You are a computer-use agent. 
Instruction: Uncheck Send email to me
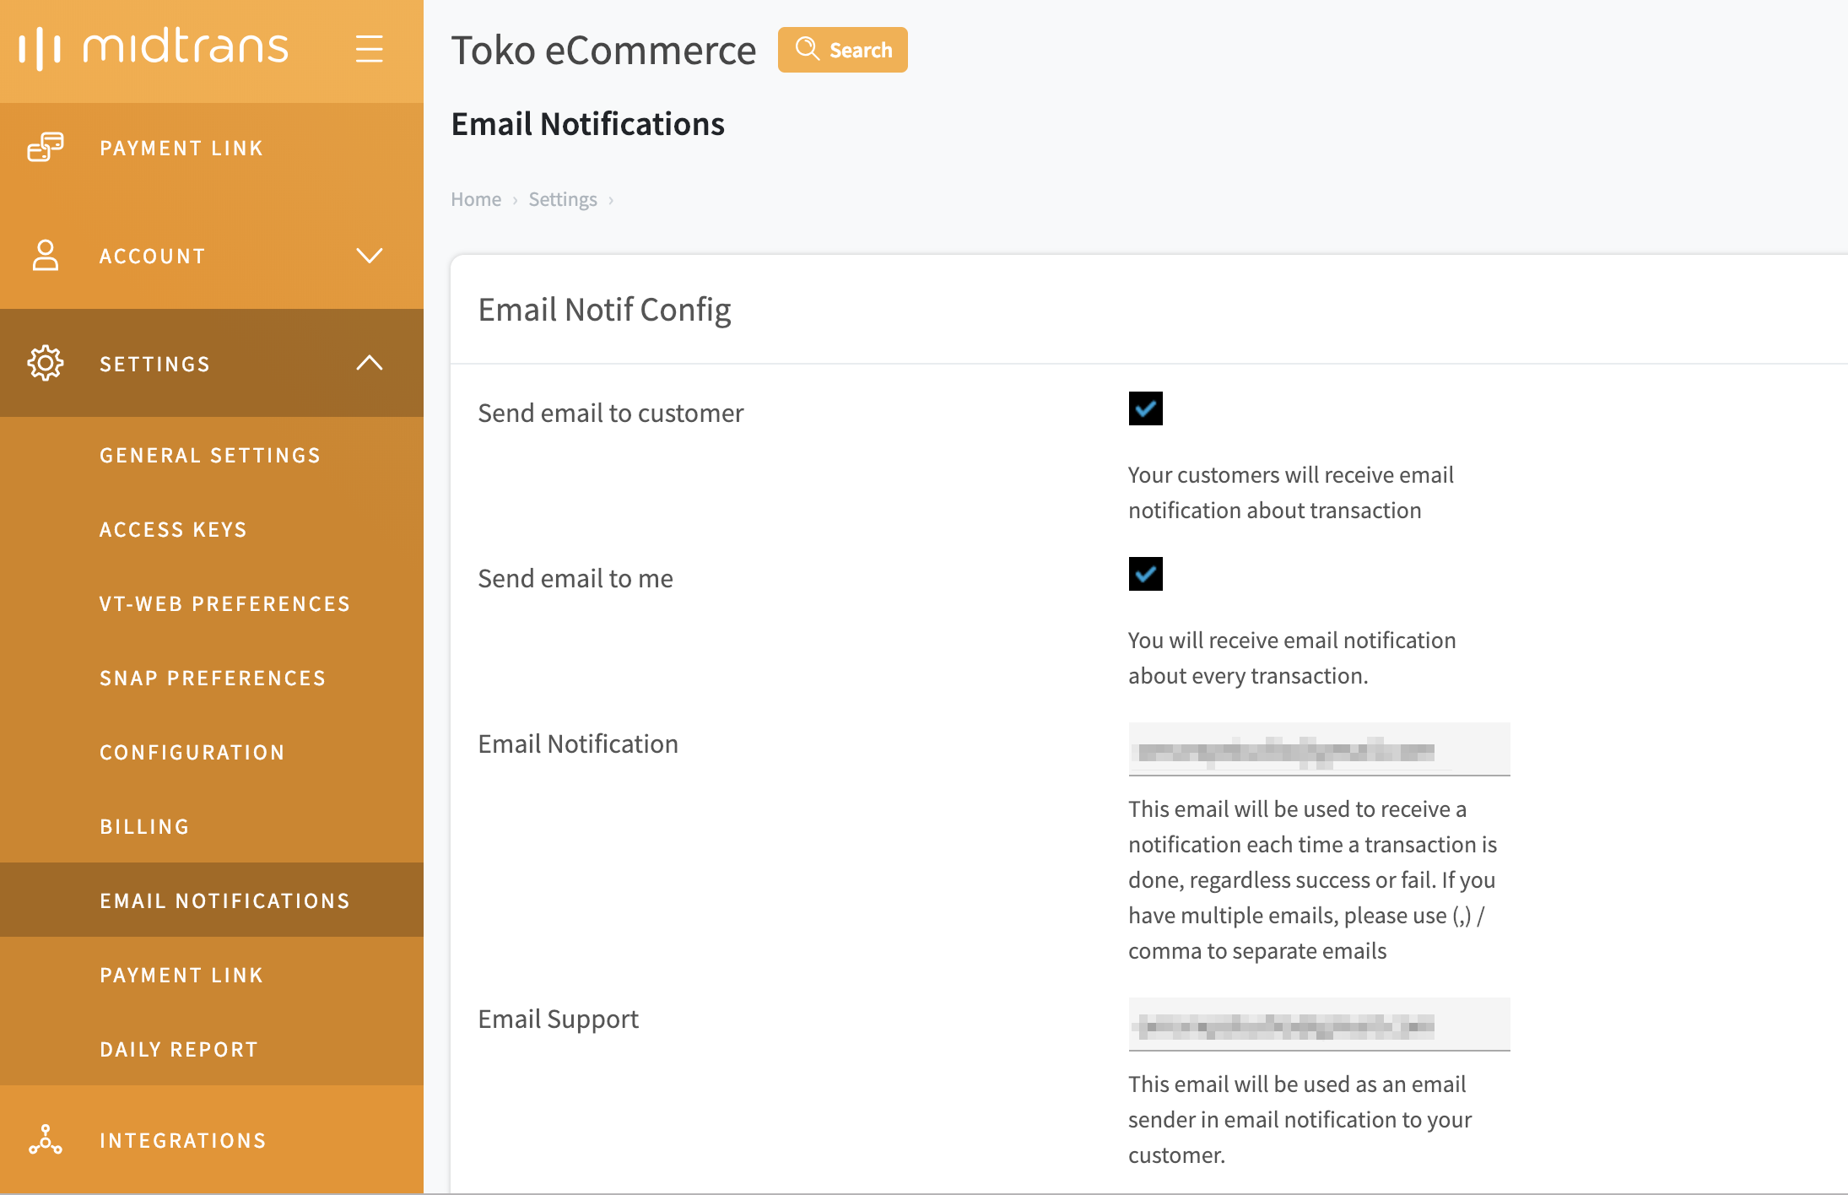coord(1145,574)
